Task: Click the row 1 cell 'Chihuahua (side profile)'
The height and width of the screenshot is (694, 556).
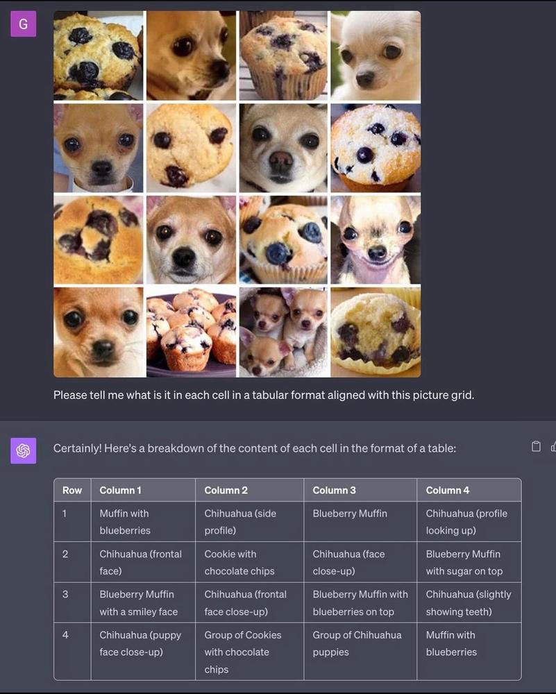Action: (x=250, y=522)
